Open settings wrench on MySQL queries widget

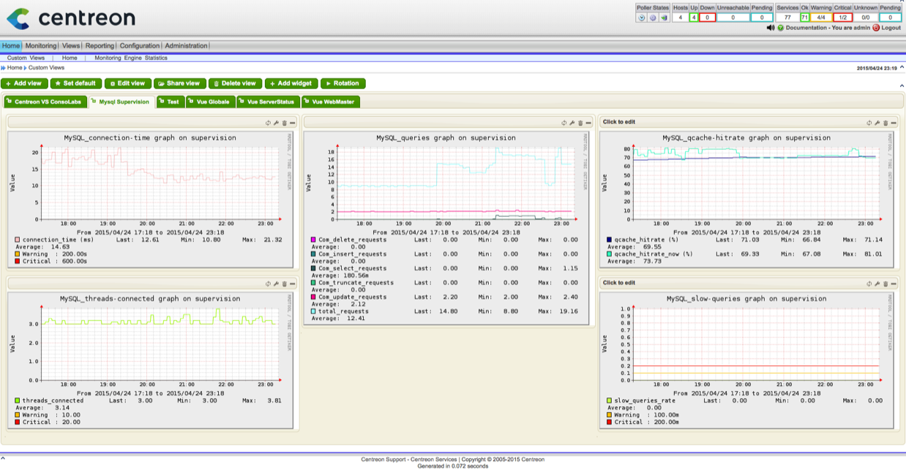tap(572, 123)
